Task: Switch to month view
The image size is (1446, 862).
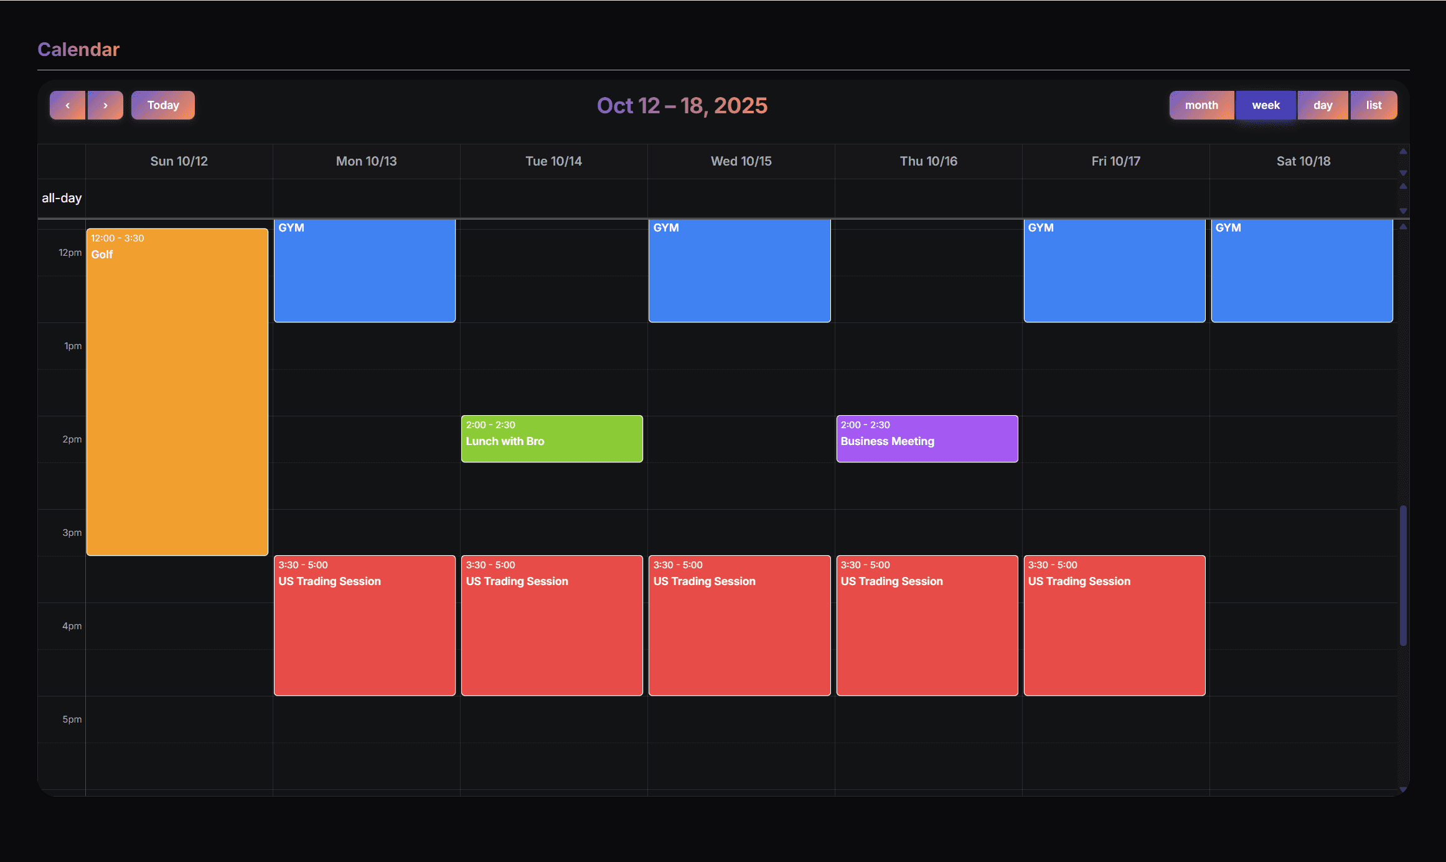Action: tap(1201, 105)
